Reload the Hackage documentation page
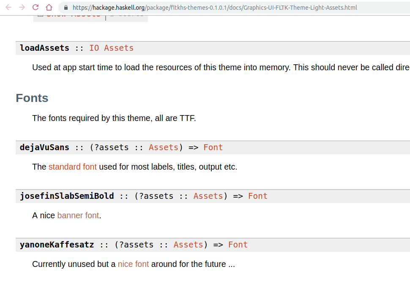Screen dimensions: 410x283 36,7
